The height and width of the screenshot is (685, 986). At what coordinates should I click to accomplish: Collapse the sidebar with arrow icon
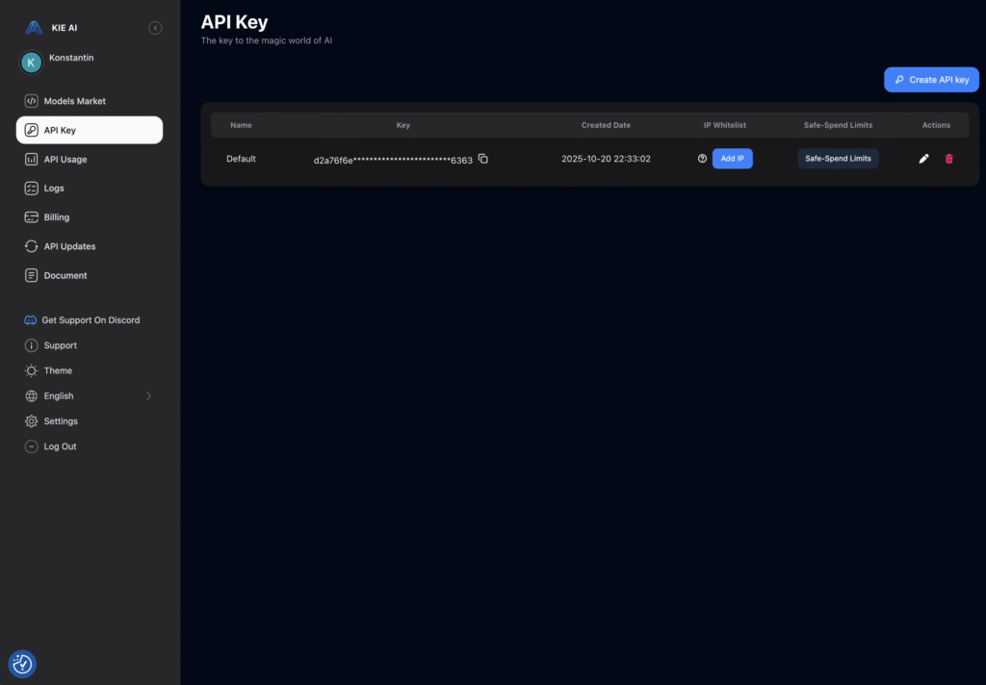(x=155, y=28)
